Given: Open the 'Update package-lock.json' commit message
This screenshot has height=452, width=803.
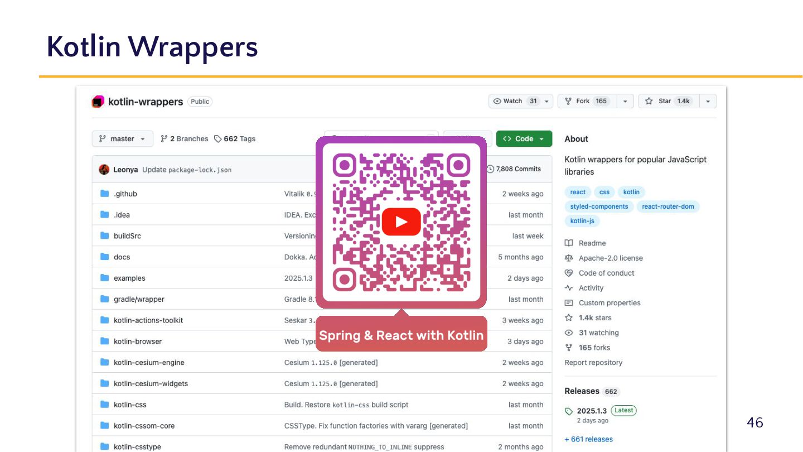Looking at the screenshot, I should [187, 170].
